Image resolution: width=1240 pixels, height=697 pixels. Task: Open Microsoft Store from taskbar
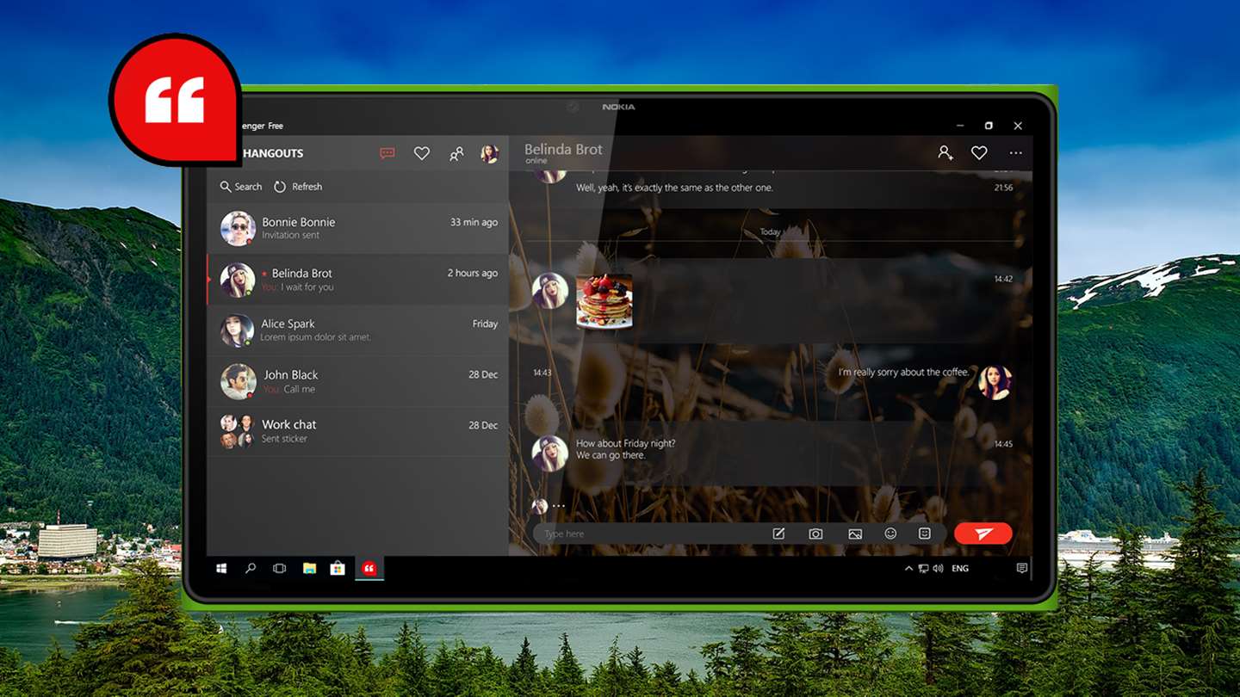tap(338, 568)
